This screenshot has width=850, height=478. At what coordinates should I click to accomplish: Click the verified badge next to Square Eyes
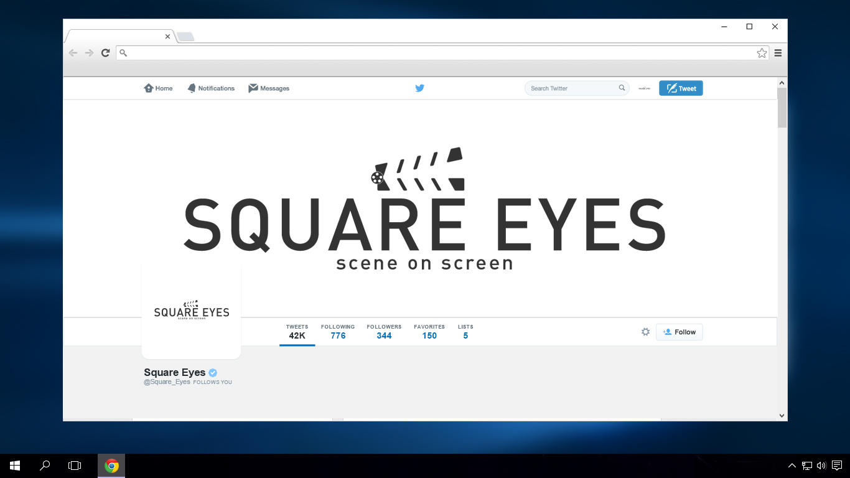click(x=213, y=373)
